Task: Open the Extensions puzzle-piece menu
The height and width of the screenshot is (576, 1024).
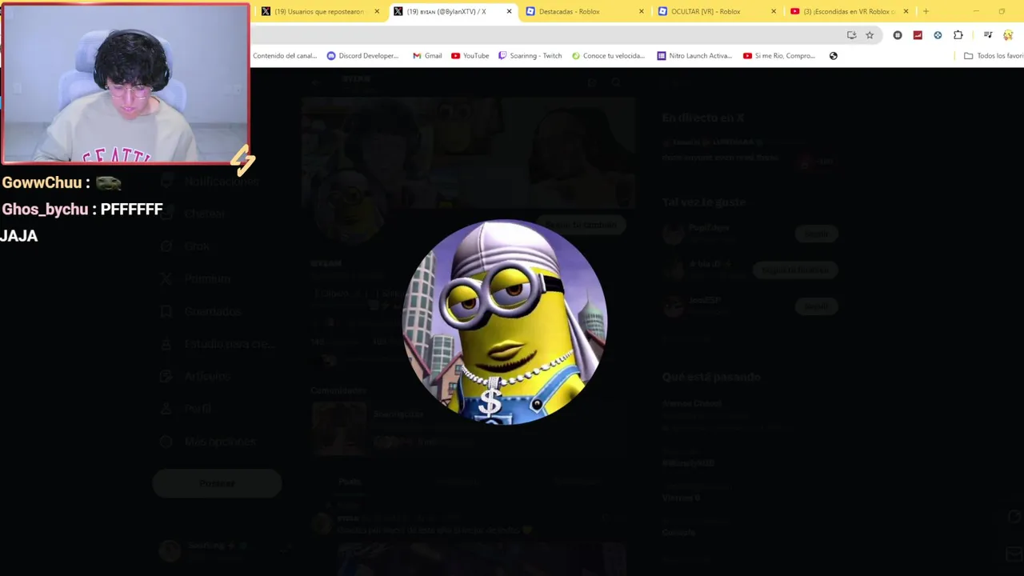Action: (958, 35)
